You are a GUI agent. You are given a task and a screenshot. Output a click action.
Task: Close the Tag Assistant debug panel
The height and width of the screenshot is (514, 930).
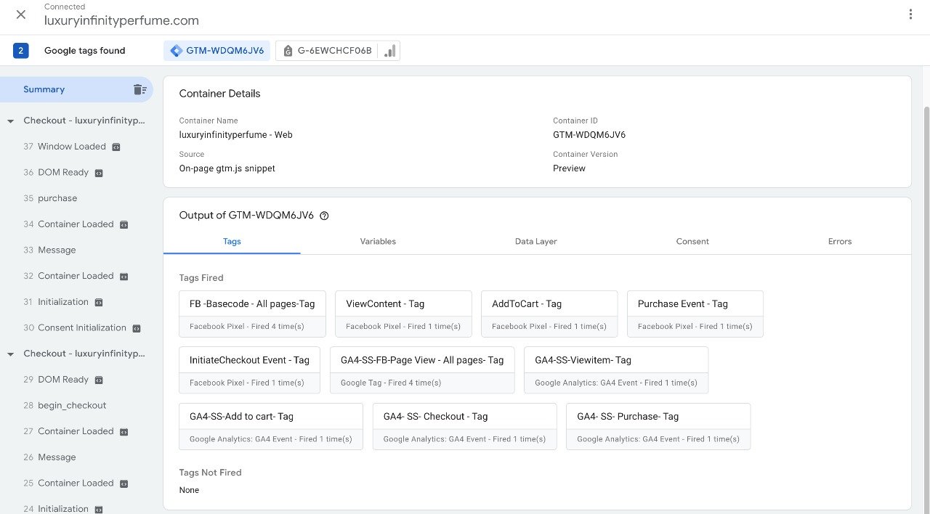click(21, 15)
